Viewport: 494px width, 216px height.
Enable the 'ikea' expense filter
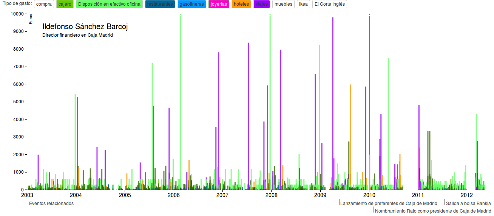tap(303, 4)
